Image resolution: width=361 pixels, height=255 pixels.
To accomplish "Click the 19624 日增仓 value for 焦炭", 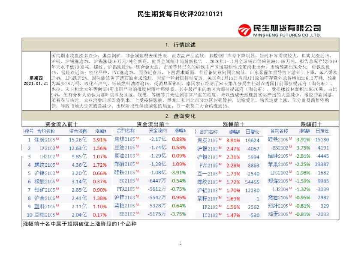I will click(253, 141).
